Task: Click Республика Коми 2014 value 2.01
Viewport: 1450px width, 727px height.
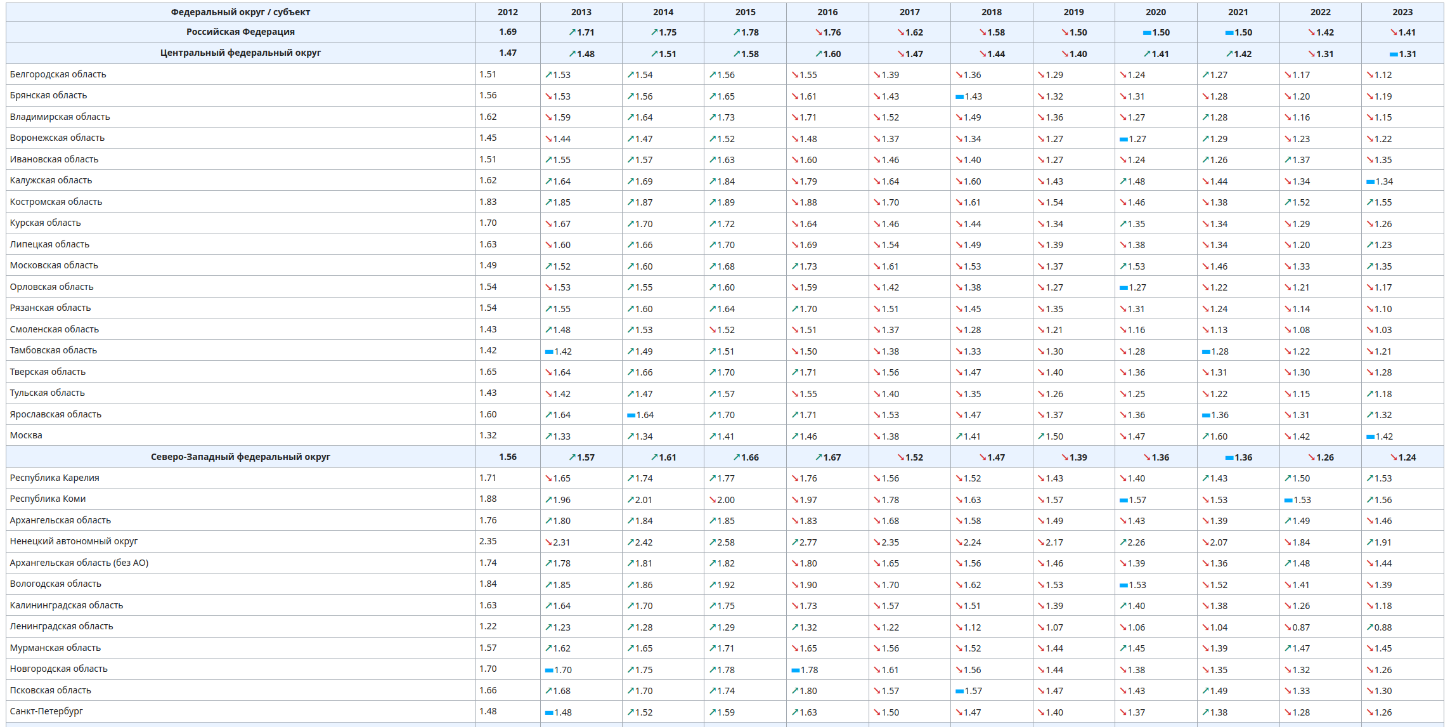Action: coord(644,500)
